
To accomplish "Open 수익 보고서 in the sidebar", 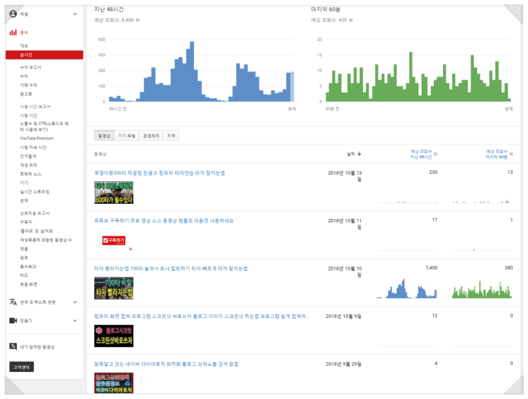I will [30, 67].
